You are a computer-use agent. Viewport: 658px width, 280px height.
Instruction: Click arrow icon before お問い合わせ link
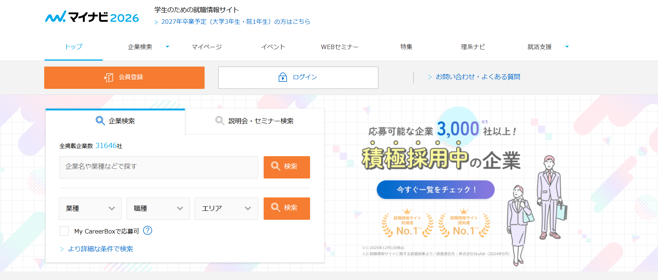[430, 77]
